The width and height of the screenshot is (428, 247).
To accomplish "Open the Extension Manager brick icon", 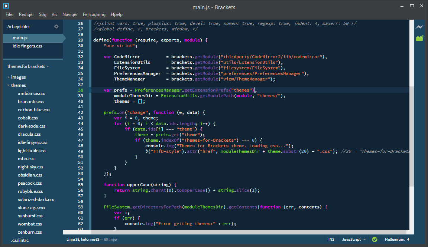I will (x=419, y=38).
